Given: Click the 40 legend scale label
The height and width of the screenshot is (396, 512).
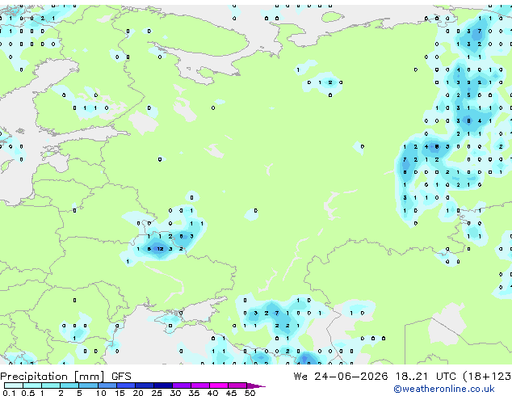Looking at the screenshot, I should tap(212, 393).
